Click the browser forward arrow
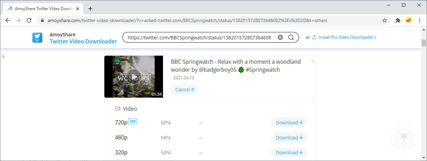This screenshot has width=427, height=161. pyautogui.click(x=18, y=20)
